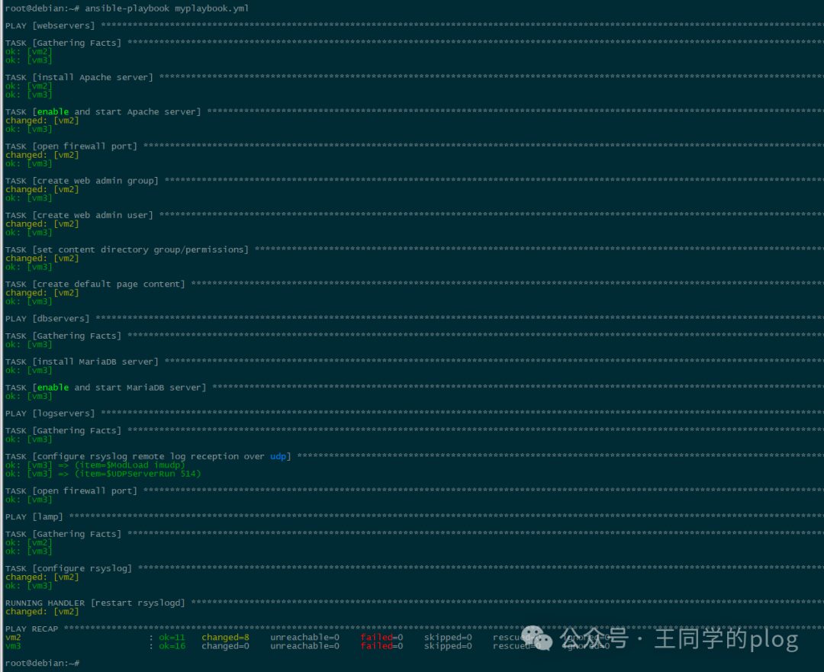824x672 pixels.
Task: Click TASK [set content directory group/permissions]
Action: click(414, 249)
